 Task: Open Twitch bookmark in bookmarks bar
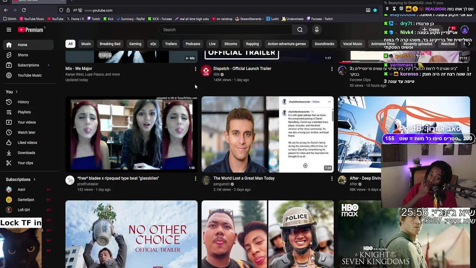[x=93, y=19]
